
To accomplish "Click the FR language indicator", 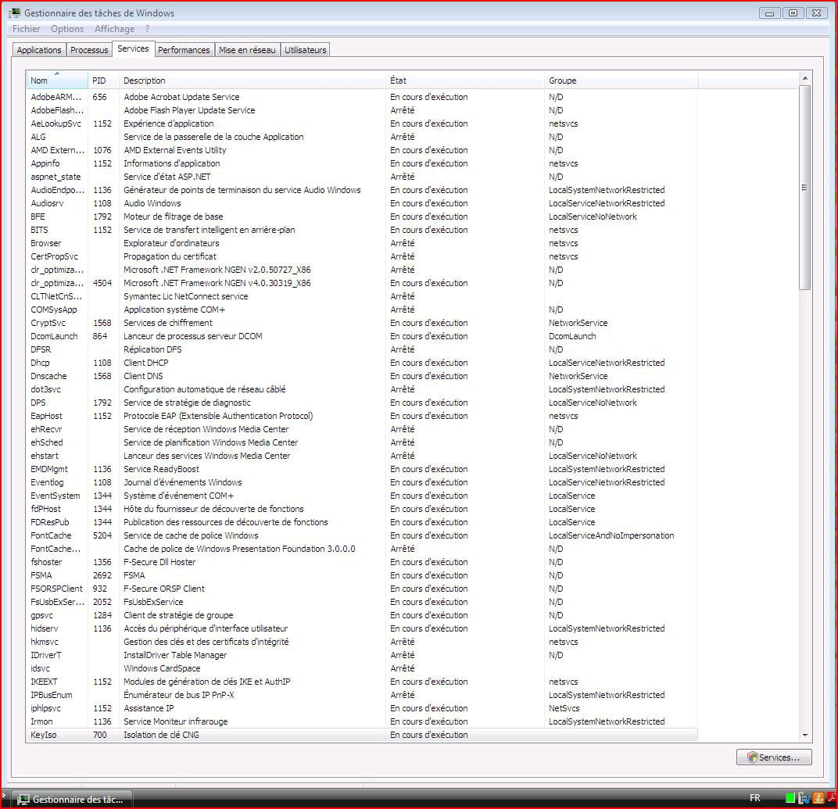I will click(754, 798).
